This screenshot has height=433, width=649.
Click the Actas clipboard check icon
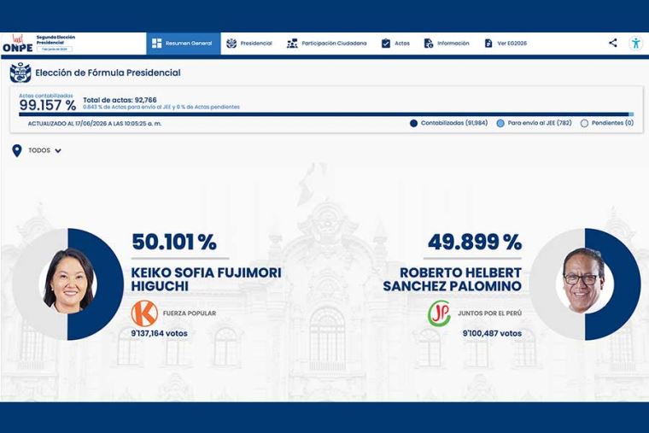386,43
